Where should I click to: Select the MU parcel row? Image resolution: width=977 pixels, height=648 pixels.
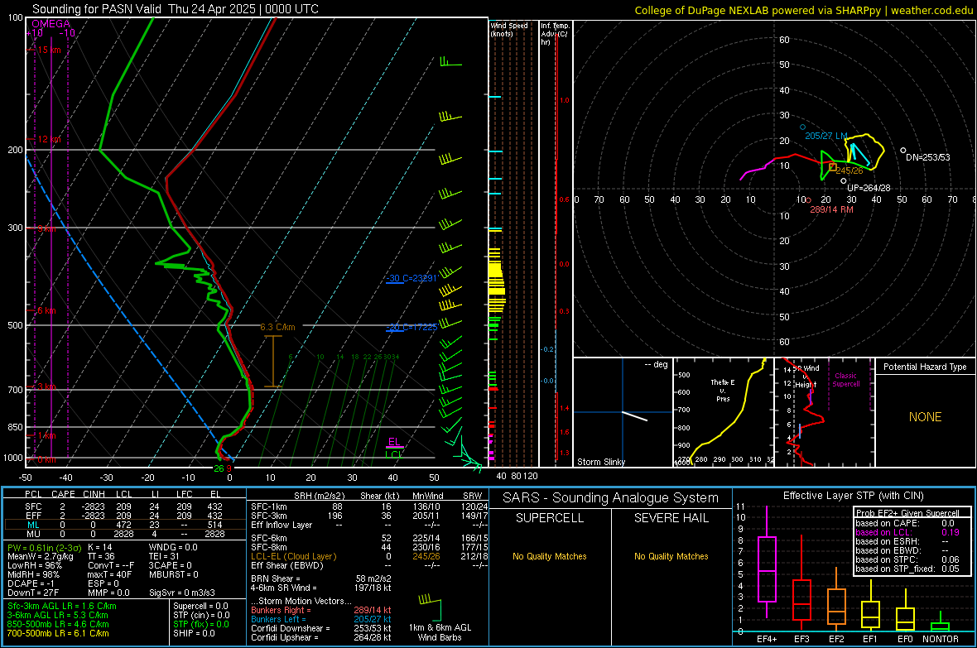(x=123, y=534)
